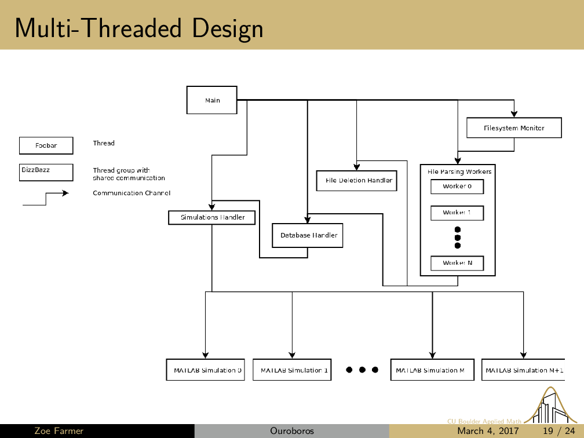Click the Foobar legend box

coord(46,145)
